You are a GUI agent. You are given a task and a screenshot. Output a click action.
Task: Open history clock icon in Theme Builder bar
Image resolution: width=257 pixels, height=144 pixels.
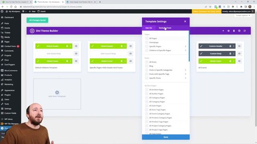click(x=239, y=31)
